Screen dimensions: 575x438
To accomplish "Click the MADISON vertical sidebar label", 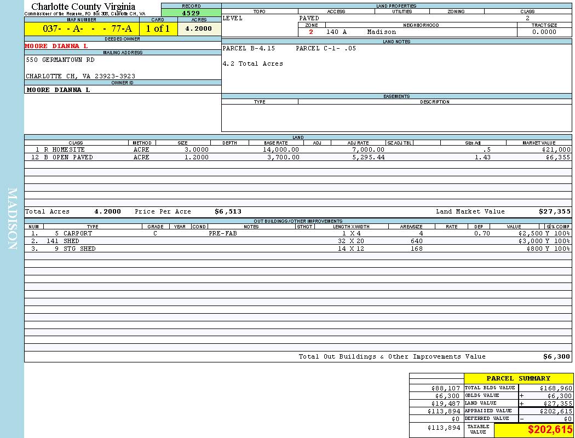I will (x=13, y=219).
